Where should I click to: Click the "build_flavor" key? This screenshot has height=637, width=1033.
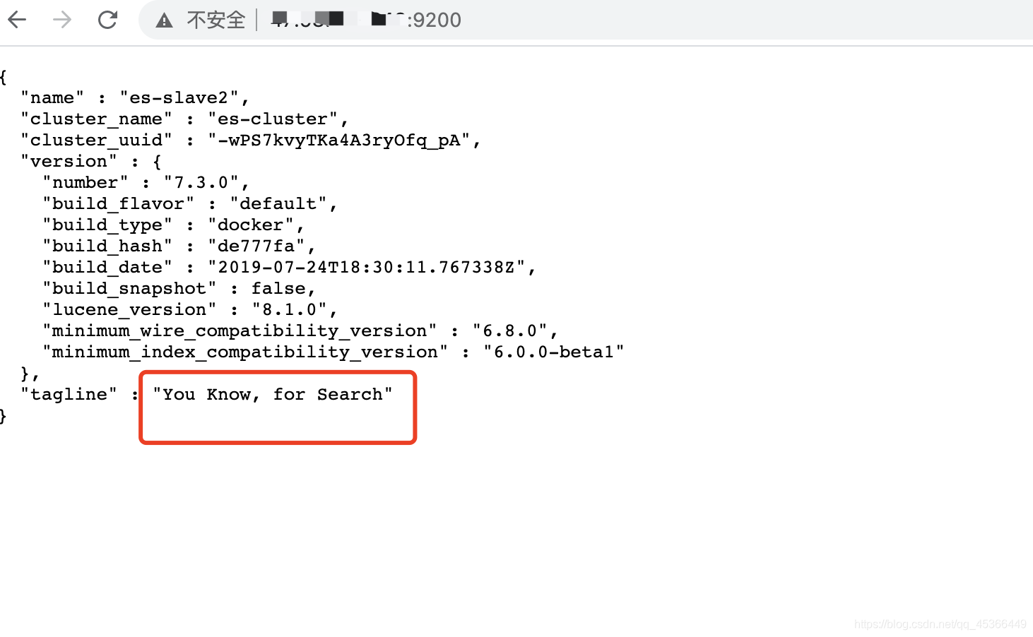coord(118,203)
